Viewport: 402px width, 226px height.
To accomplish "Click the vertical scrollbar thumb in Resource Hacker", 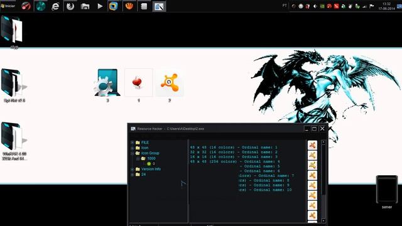I will [x=323, y=169].
